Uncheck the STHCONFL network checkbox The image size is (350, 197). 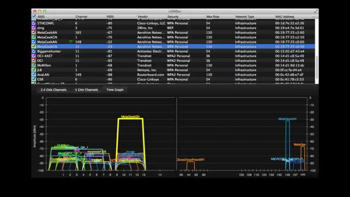(34, 23)
